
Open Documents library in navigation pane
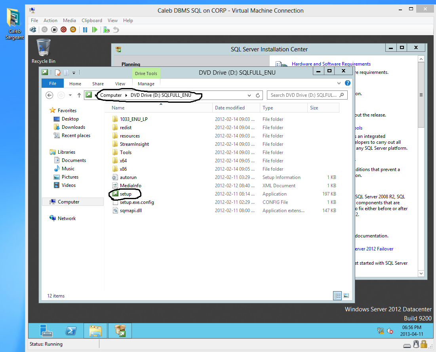(74, 160)
